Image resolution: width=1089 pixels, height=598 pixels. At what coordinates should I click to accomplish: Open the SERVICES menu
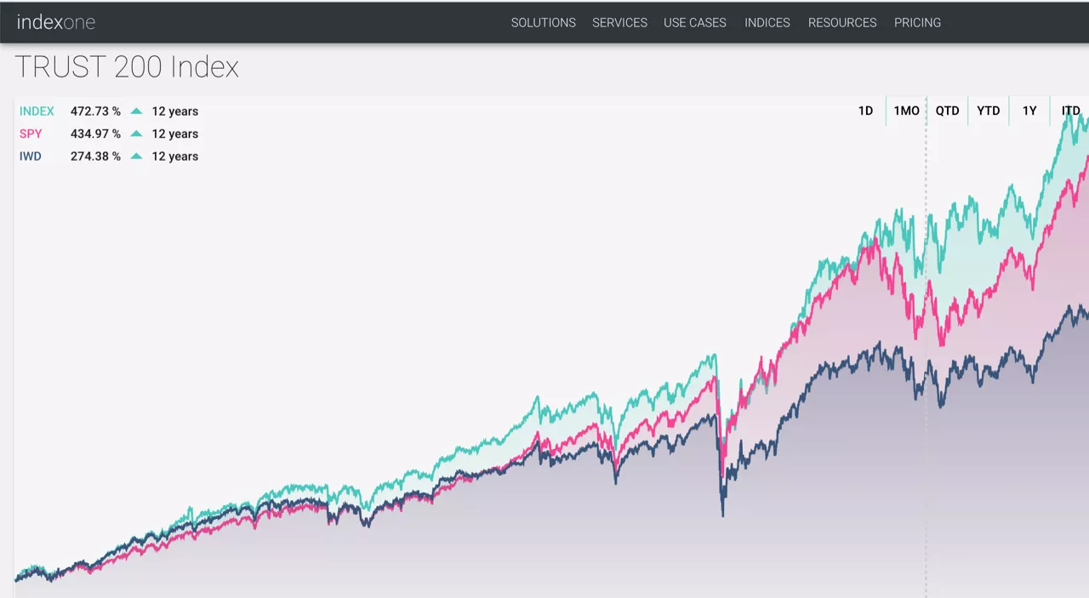click(620, 23)
